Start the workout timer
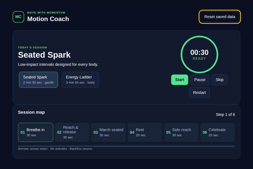Viewport: 253px width, 169px height. (180, 80)
